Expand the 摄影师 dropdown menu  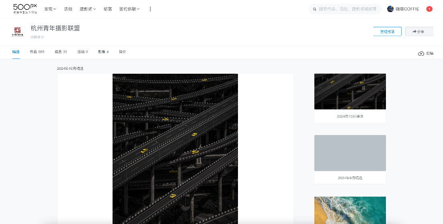[x=88, y=9]
